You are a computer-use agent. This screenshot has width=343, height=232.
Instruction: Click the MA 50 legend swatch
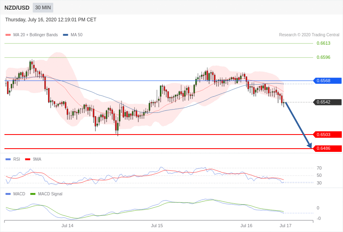(65, 35)
